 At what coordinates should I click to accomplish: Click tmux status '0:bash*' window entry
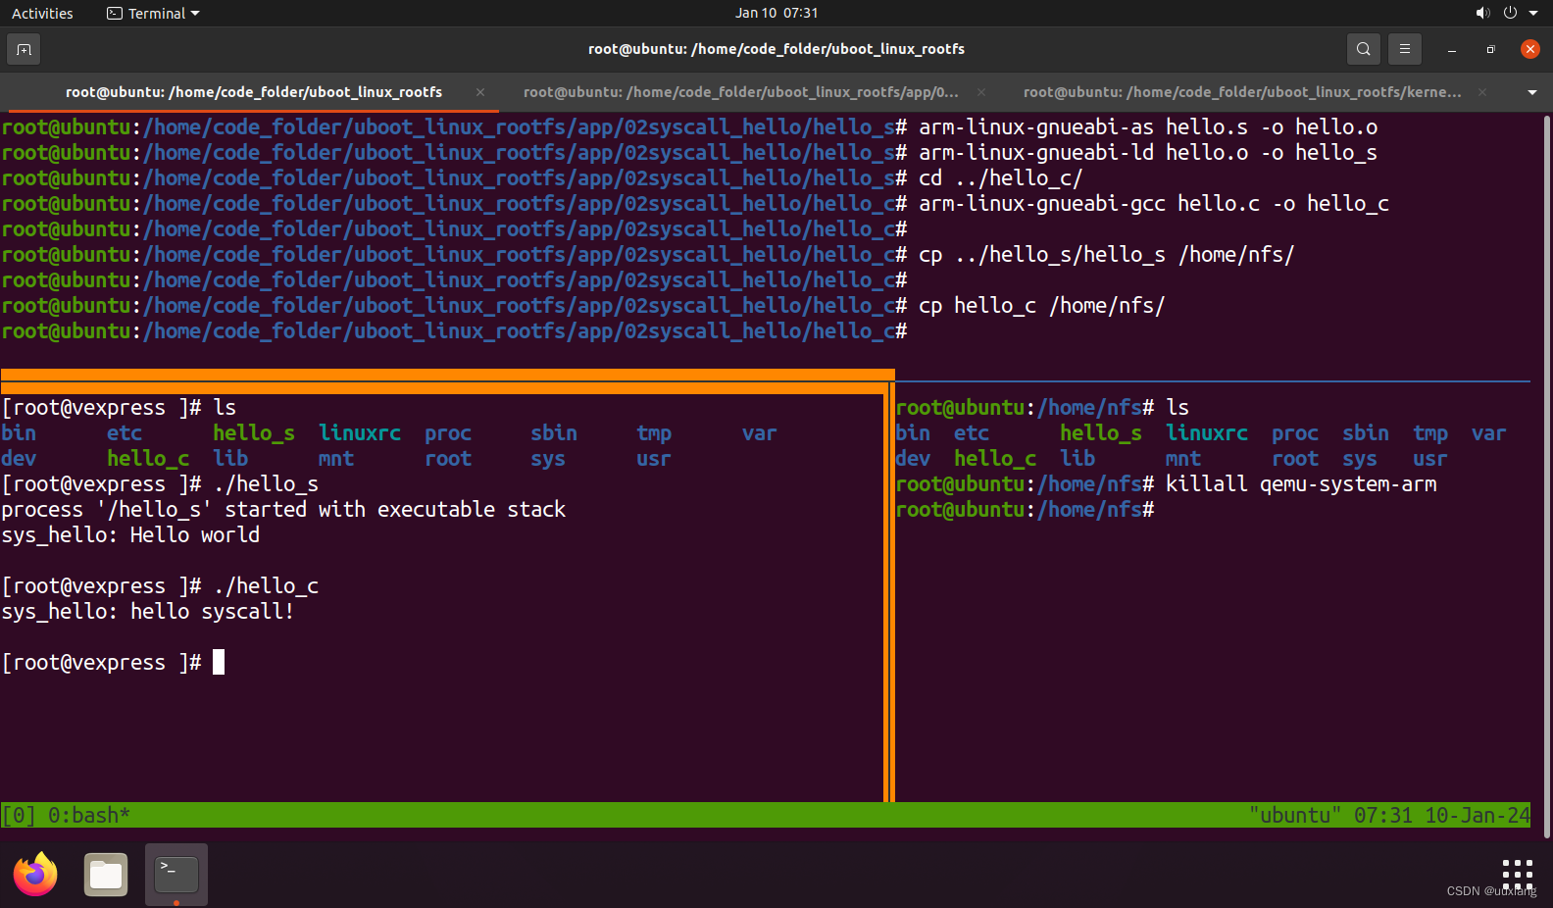pyautogui.click(x=88, y=815)
